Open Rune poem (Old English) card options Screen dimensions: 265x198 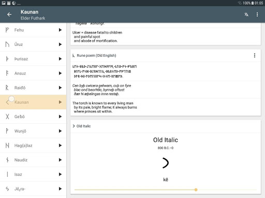[x=255, y=55]
